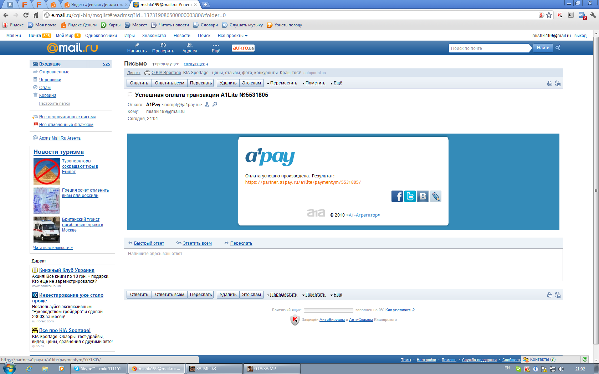
Task: Open the Ещё dropdown below the reply box
Action: click(336, 295)
